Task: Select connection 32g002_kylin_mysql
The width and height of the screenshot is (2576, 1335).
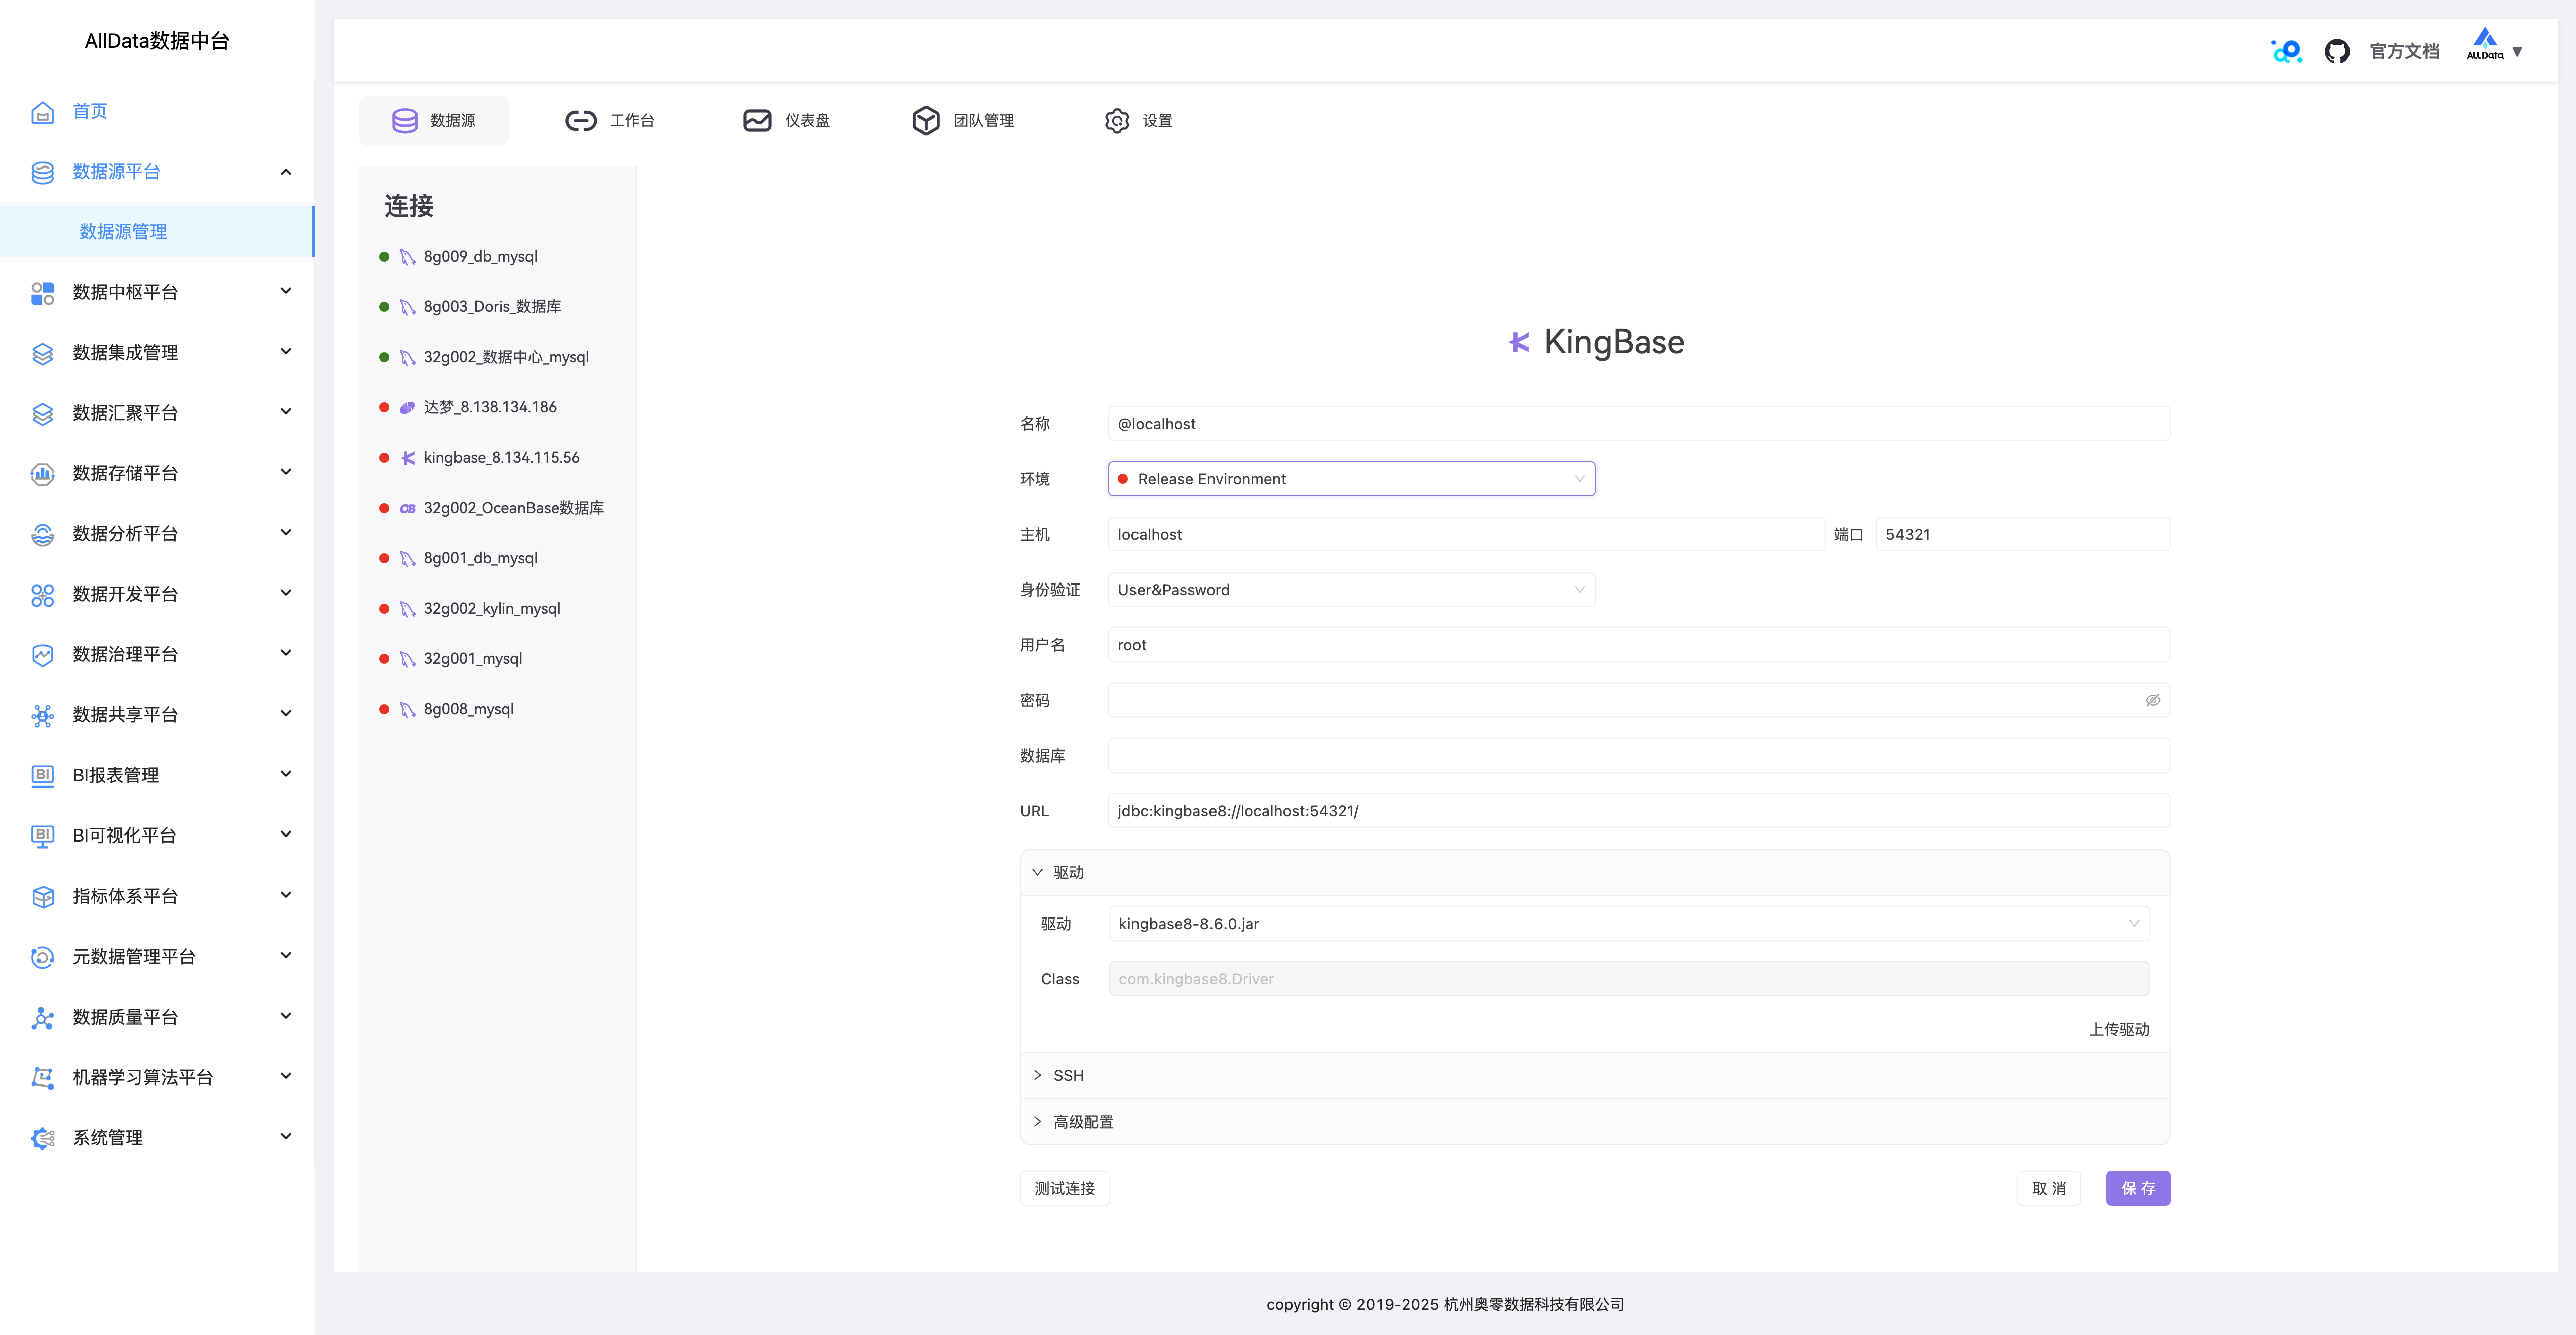Action: click(492, 609)
